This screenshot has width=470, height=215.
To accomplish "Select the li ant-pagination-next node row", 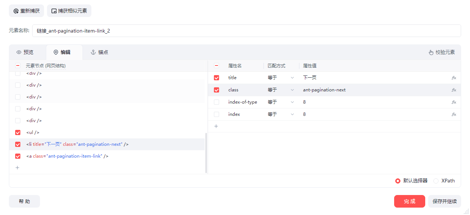I will [x=107, y=144].
